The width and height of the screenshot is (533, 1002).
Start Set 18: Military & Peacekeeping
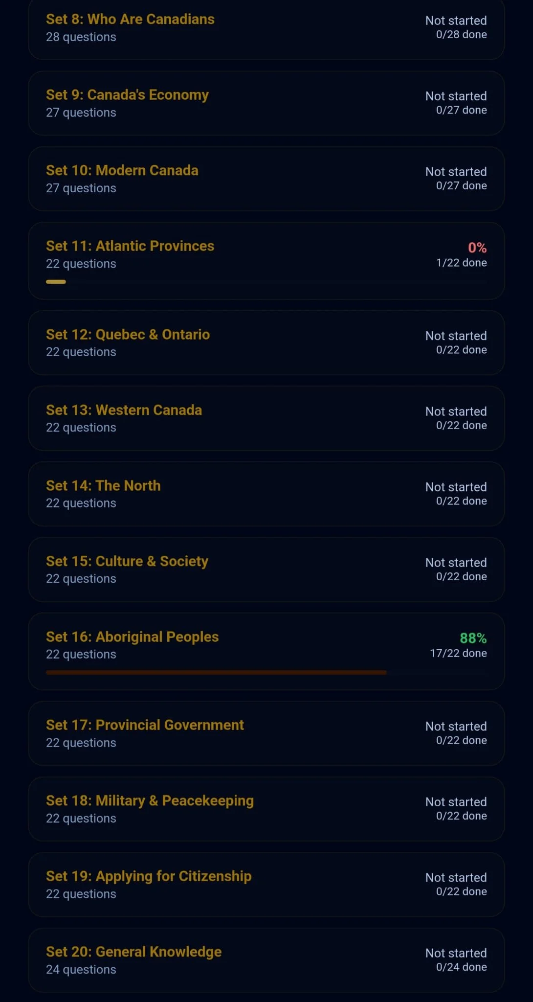coord(266,809)
